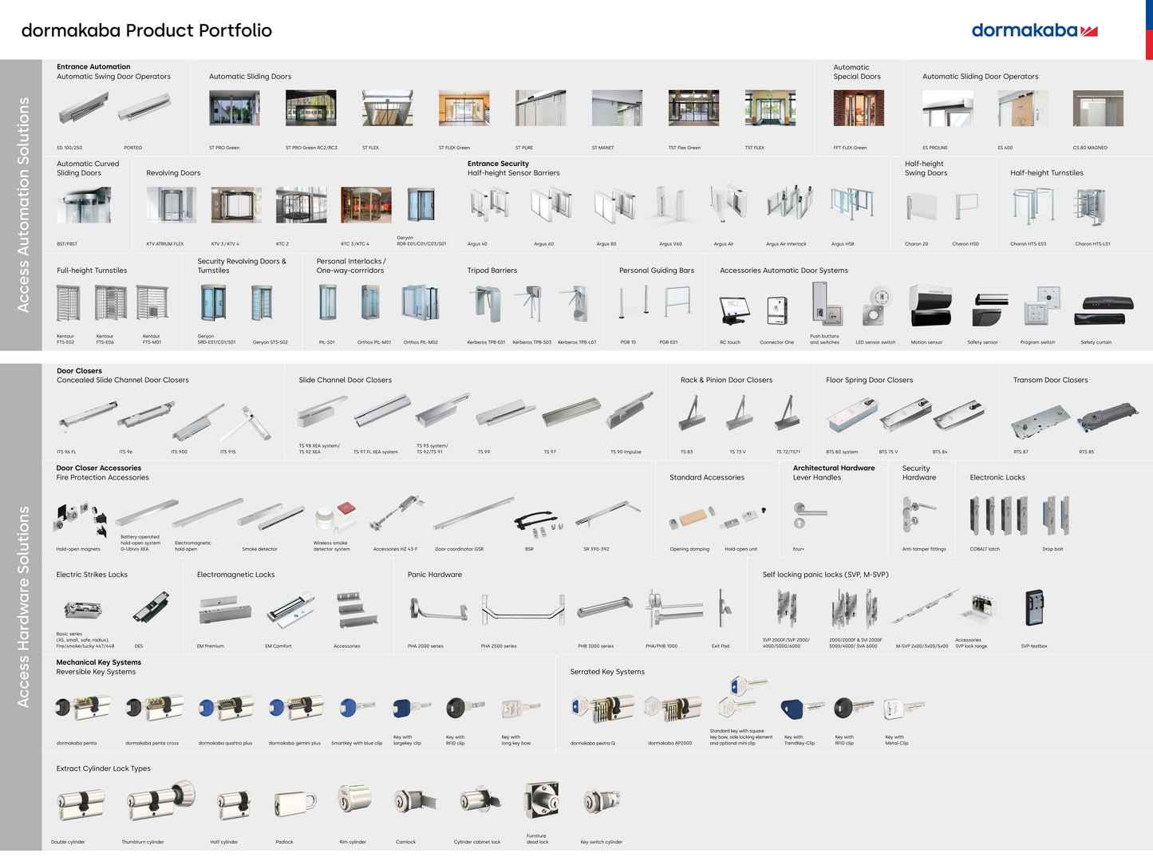Select the Hold-open magnets image
The width and height of the screenshot is (1153, 865).
pos(80,519)
